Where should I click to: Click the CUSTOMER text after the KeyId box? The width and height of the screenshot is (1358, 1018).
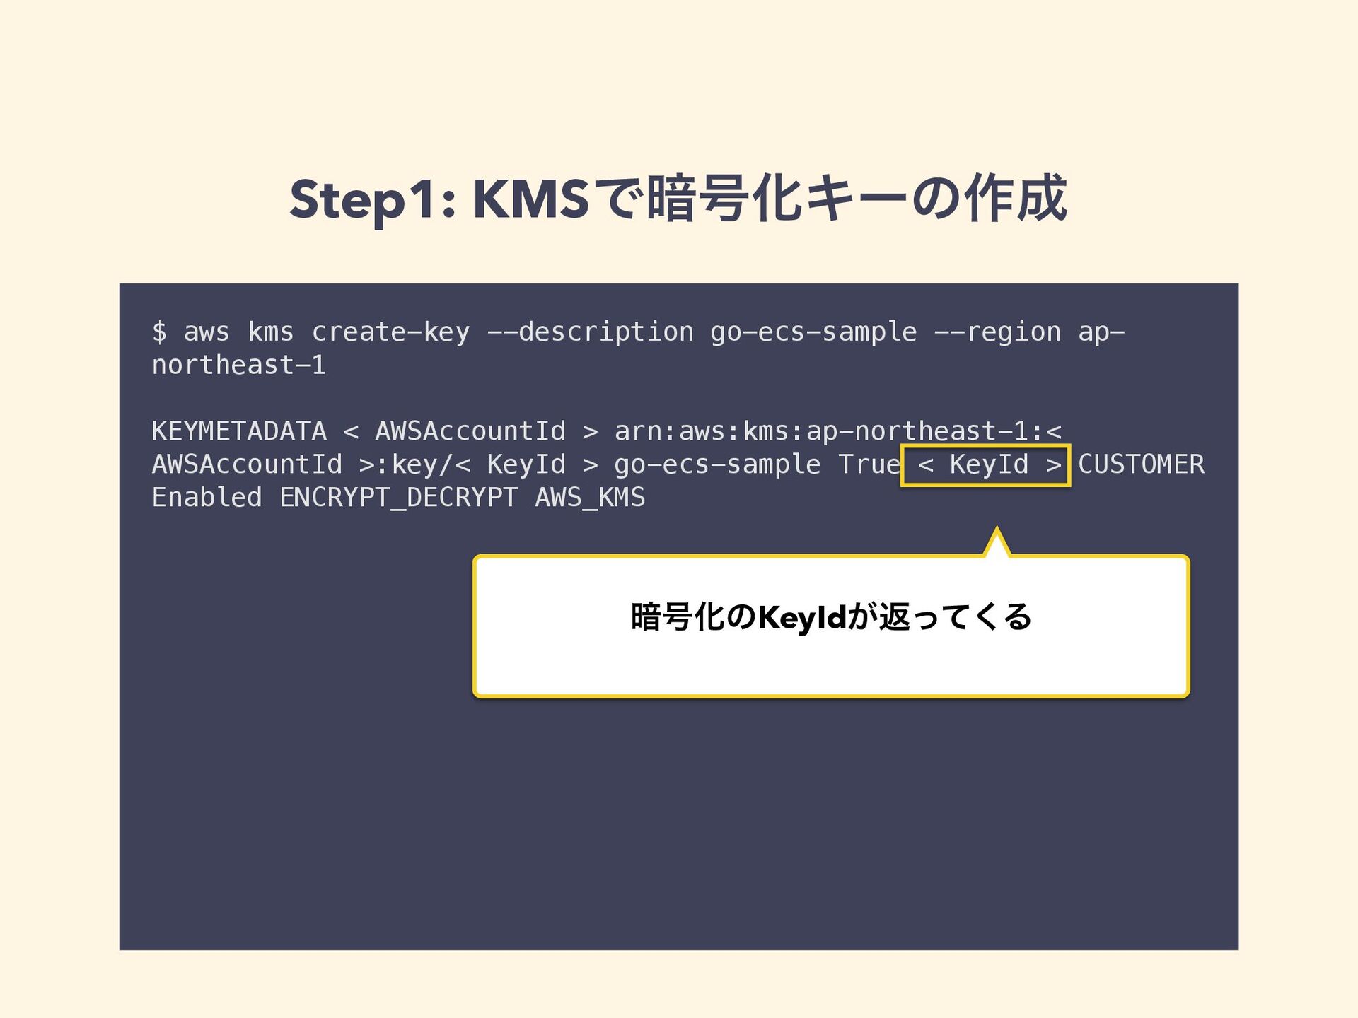(x=1141, y=464)
